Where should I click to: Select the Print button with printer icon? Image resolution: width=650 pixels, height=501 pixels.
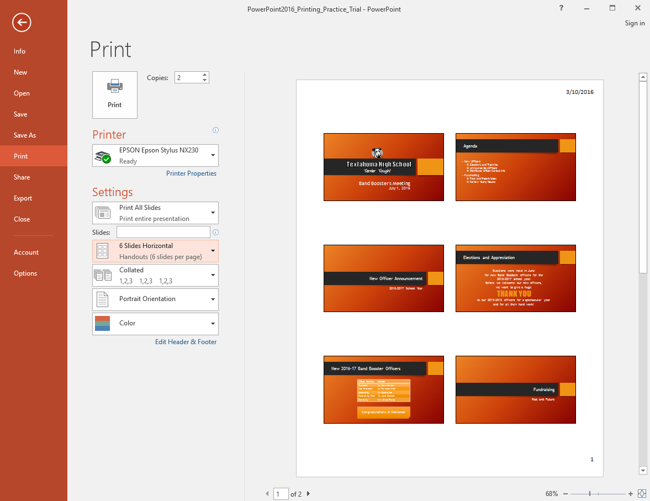[114, 94]
